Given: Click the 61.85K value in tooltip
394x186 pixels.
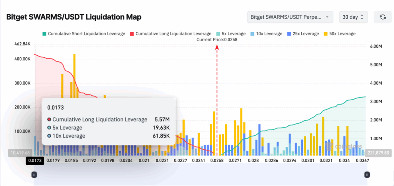Looking at the screenshot, I should coord(161,136).
